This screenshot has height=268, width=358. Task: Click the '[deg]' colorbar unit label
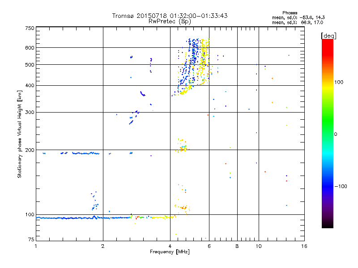click(328, 36)
